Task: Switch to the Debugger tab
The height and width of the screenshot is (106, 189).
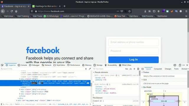Action: pos(34,65)
